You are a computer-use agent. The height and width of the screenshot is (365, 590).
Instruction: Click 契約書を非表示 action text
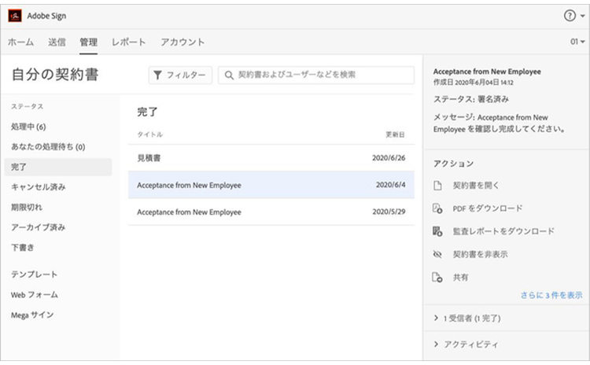point(480,254)
